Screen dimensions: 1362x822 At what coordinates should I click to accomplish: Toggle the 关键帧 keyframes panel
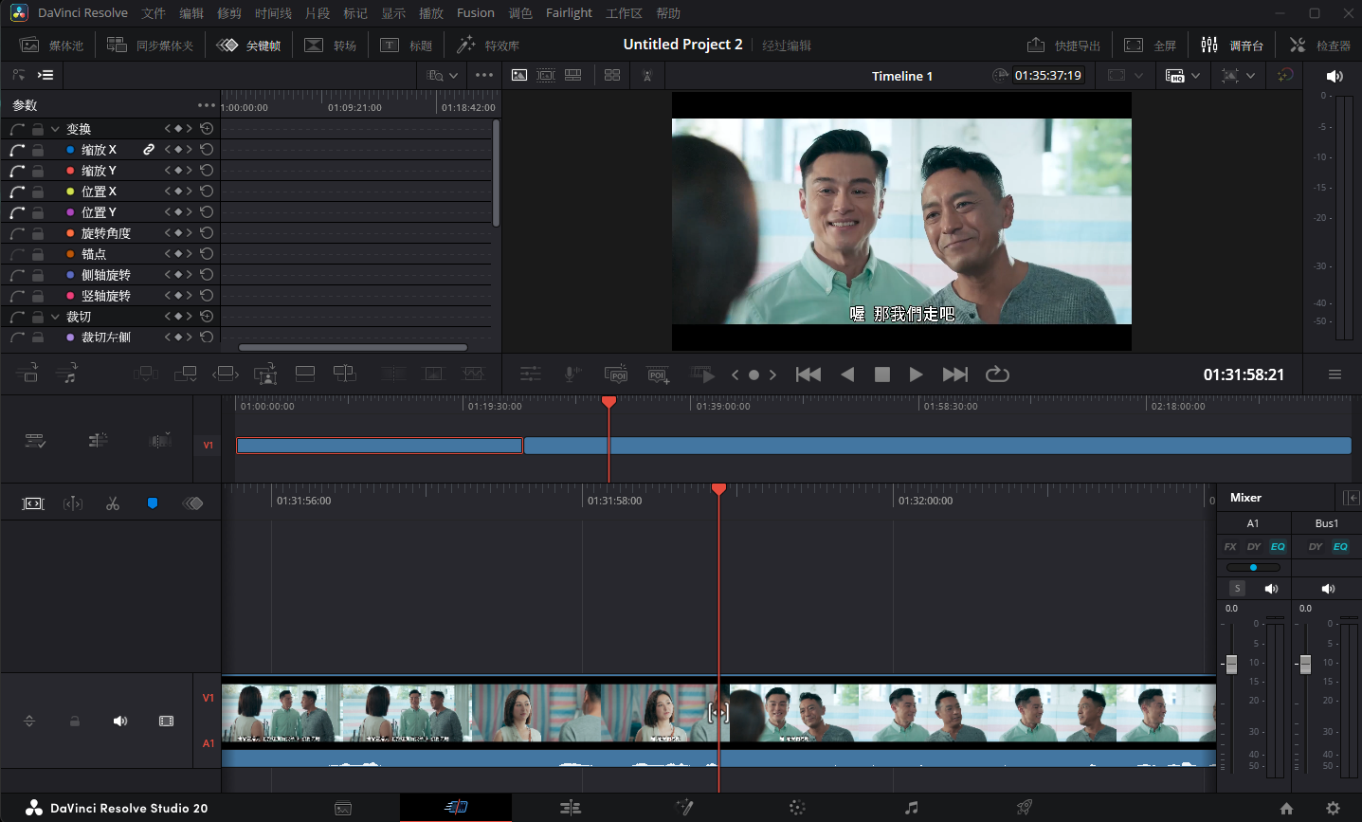[x=248, y=45]
